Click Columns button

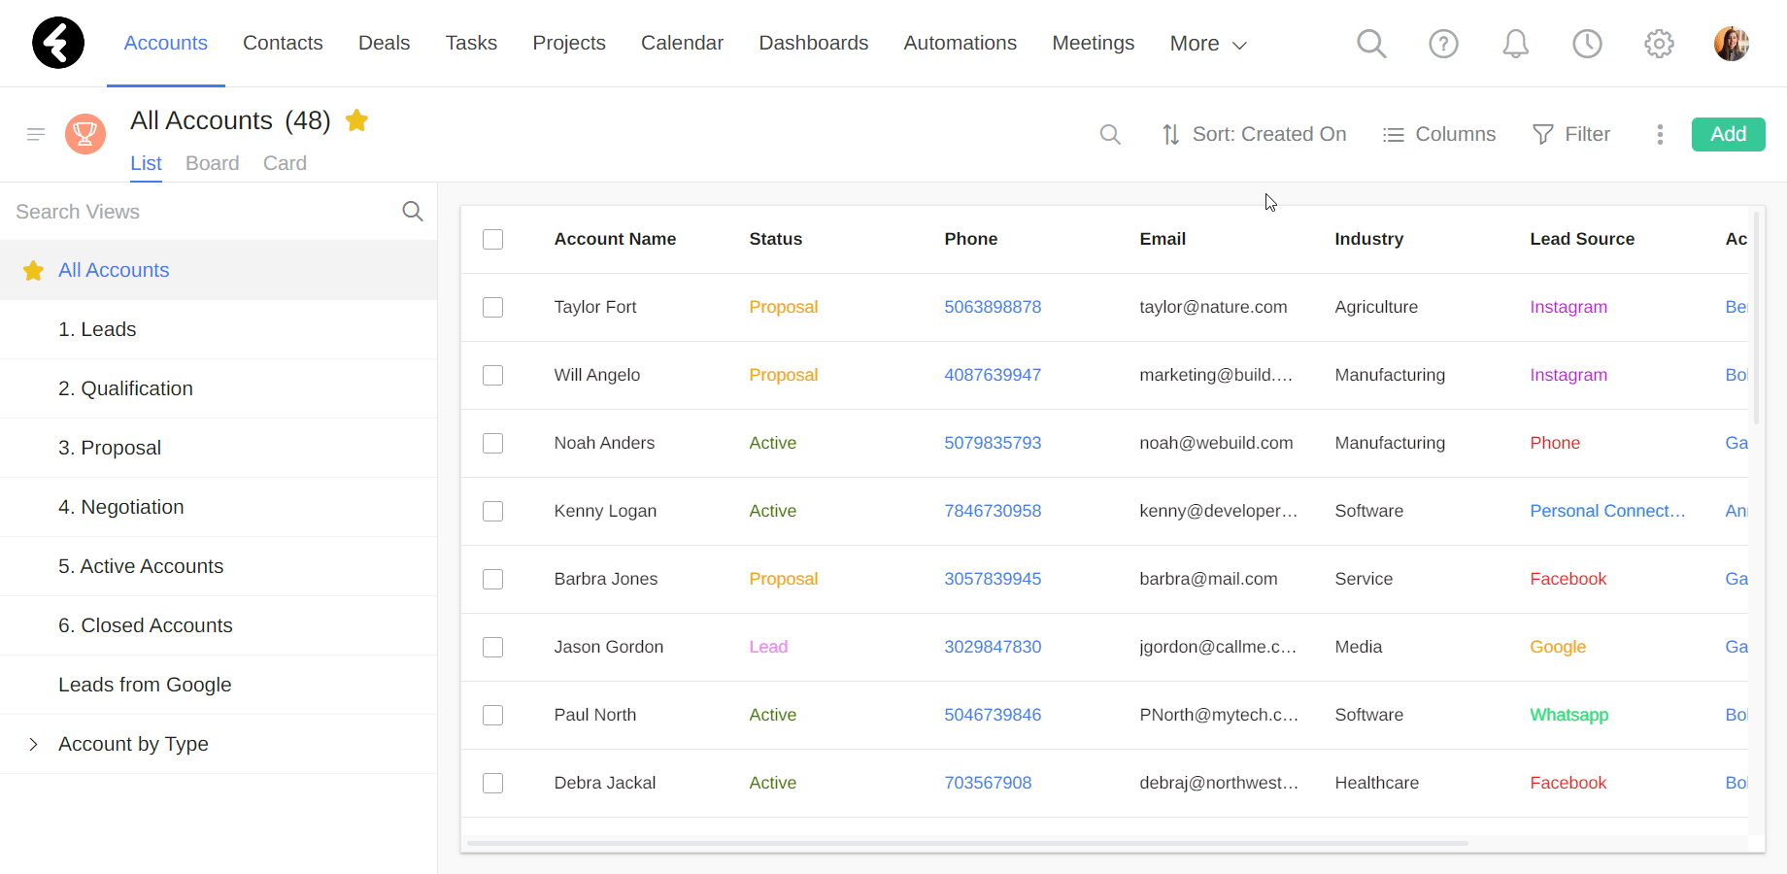(x=1439, y=134)
